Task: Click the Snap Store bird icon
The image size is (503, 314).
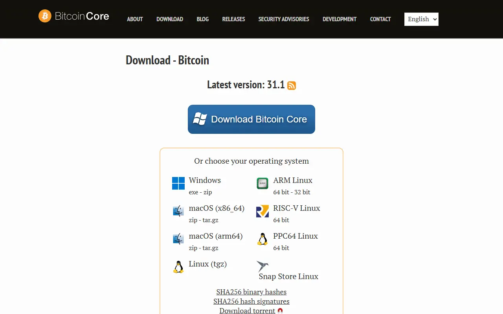Action: pos(262,267)
